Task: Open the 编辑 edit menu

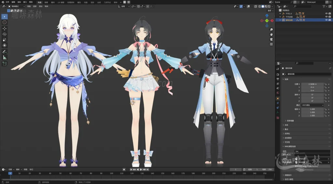Action: click(13, 2)
